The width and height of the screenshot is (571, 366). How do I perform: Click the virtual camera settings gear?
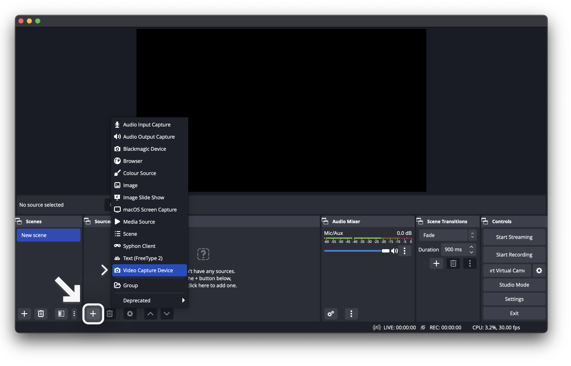pyautogui.click(x=539, y=271)
